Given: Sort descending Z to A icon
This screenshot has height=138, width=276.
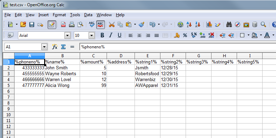Looking at the screenshot, I should (198, 24).
